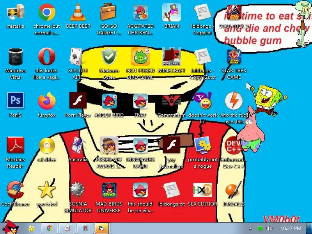The height and width of the screenshot is (234, 312).
Task: Select the BRIAN slingshot bird icon
Action: (172, 12)
